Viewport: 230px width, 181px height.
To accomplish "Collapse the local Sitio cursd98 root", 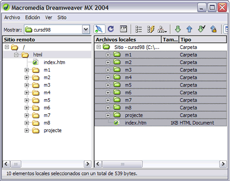I will [98, 47].
